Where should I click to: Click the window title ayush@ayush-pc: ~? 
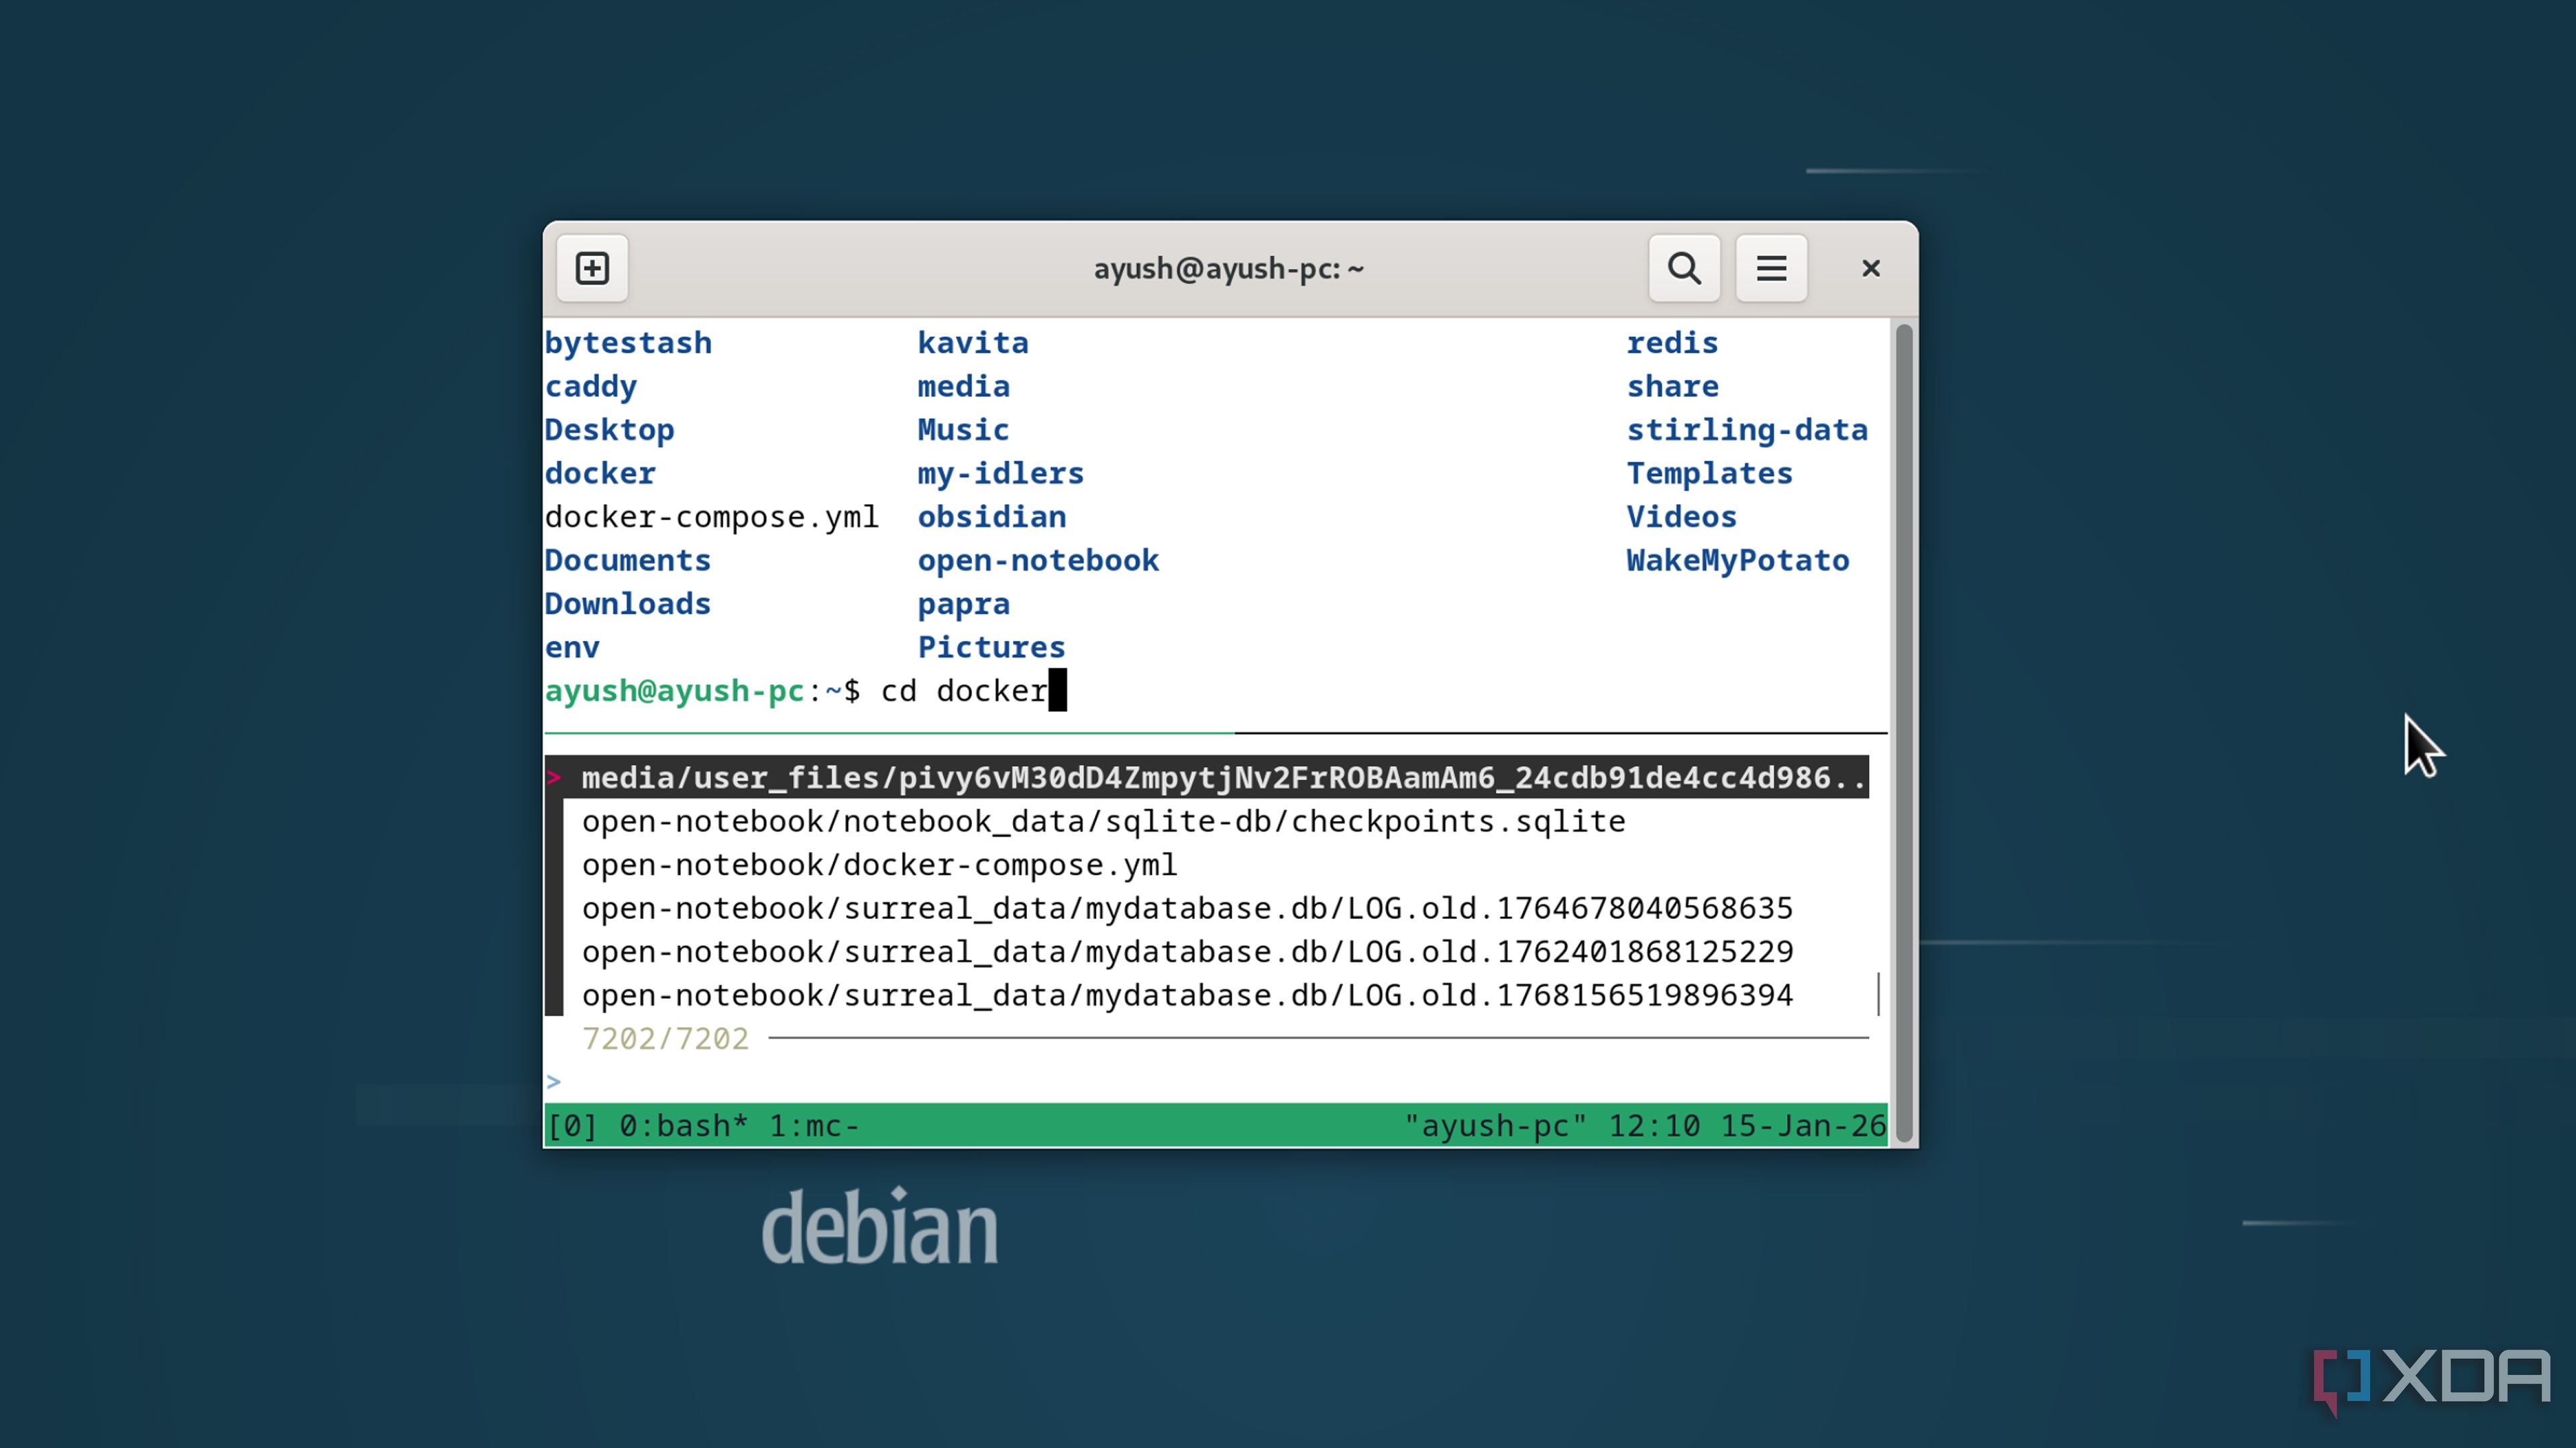[1228, 268]
